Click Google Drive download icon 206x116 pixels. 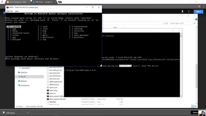[x=183, y=12]
